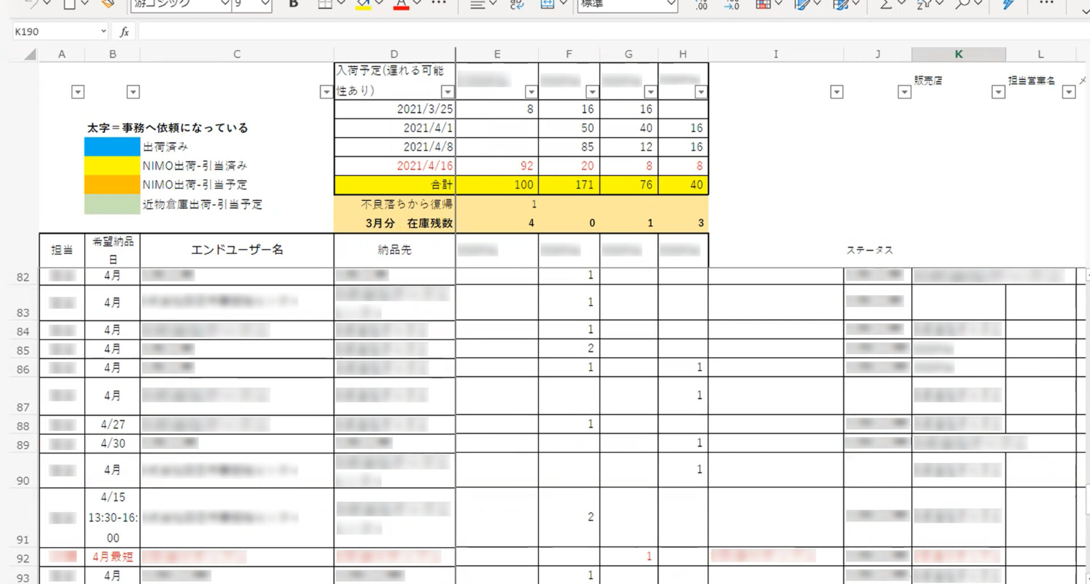Screen dimensions: 1090x584
Task: Select the yellow NIMO出荷-引当済み legend cell
Action: [112, 166]
